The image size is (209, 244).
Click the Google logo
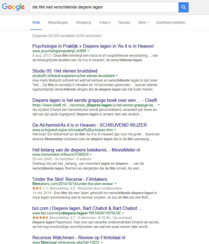coord(13,7)
